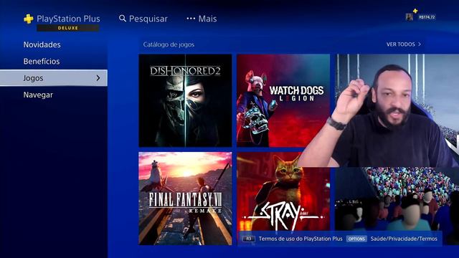The image size is (459, 258).
Task: Click the R$174,72 wallet balance
Action: click(427, 17)
